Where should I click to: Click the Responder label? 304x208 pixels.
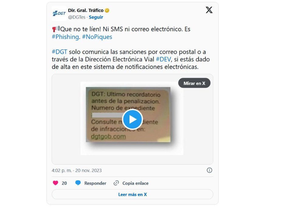tap(95, 183)
